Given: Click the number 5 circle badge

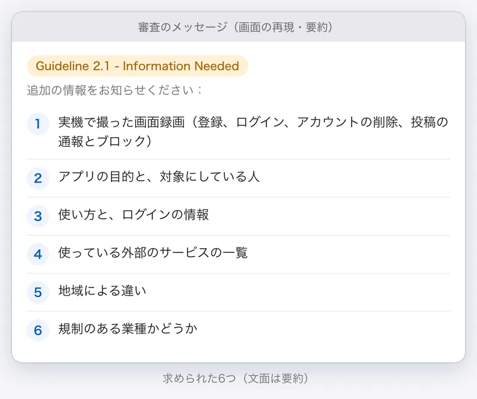Looking at the screenshot, I should [x=38, y=292].
